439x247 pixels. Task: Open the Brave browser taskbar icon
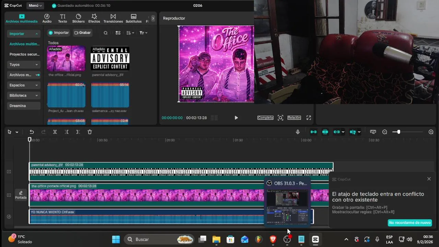coord(273,239)
